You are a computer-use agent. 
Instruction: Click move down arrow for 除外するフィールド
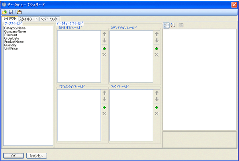click(104, 40)
